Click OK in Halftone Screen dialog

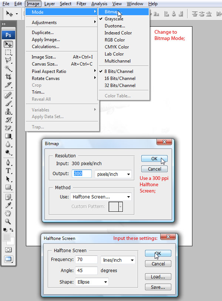(158, 253)
